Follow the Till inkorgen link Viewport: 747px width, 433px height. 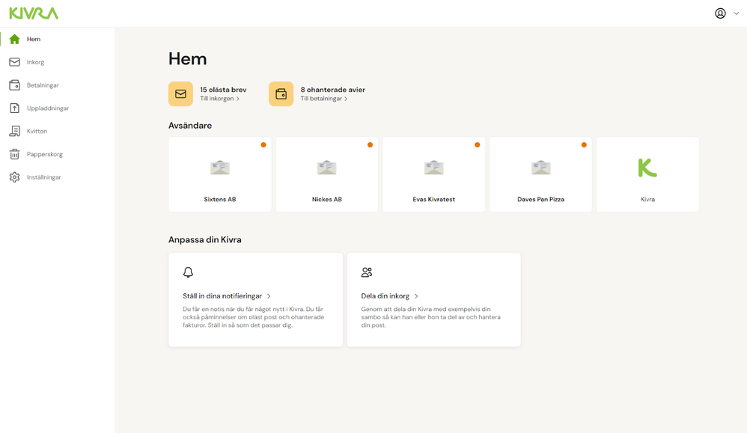pyautogui.click(x=219, y=99)
